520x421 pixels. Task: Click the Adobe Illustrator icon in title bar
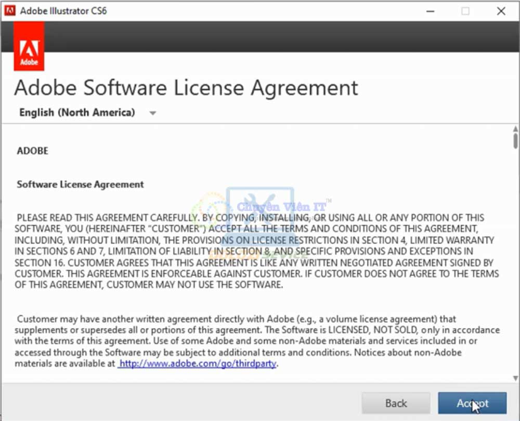(10, 11)
